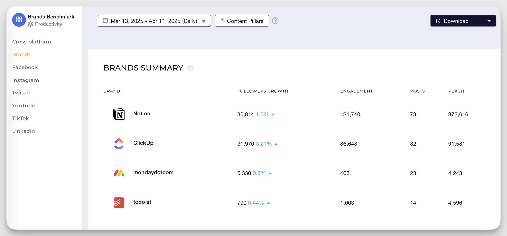Click mondaydotcom reach value 4,243
507x236 pixels.
pos(455,173)
